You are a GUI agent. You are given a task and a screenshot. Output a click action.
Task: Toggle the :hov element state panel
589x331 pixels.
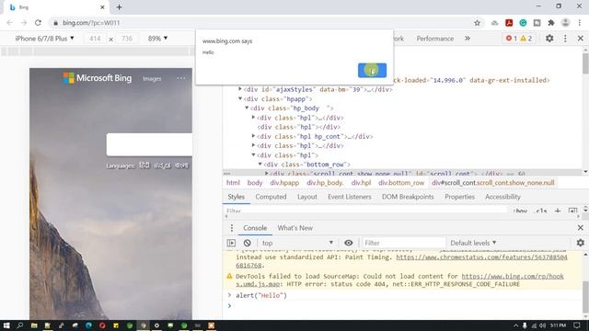[520, 211]
